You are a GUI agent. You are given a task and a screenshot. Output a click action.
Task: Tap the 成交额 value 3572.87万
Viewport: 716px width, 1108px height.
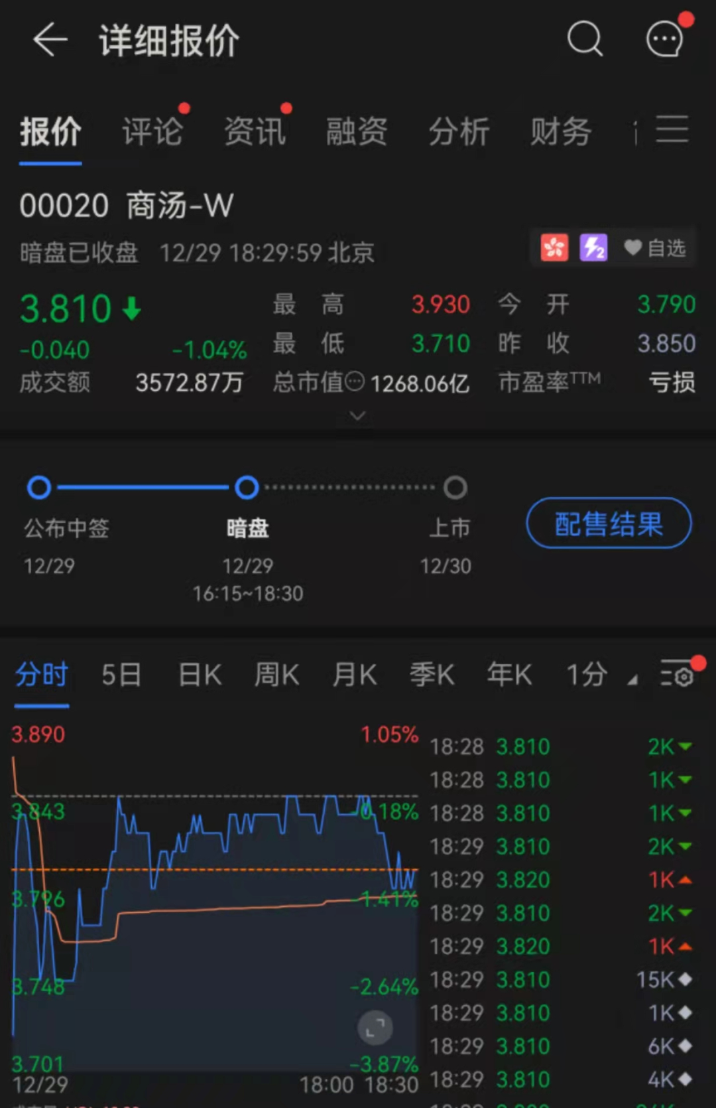[190, 383]
